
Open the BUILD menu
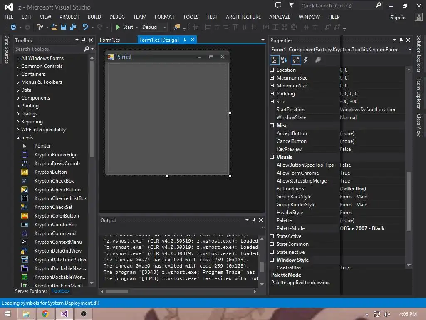pos(94,17)
